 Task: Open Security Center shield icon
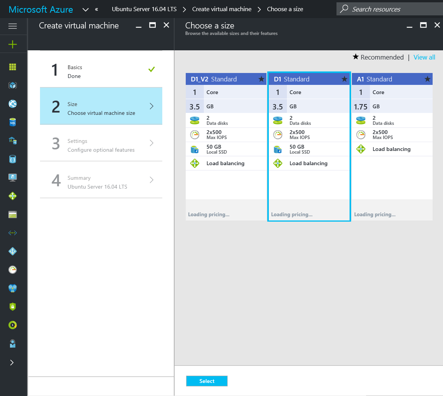tap(12, 307)
